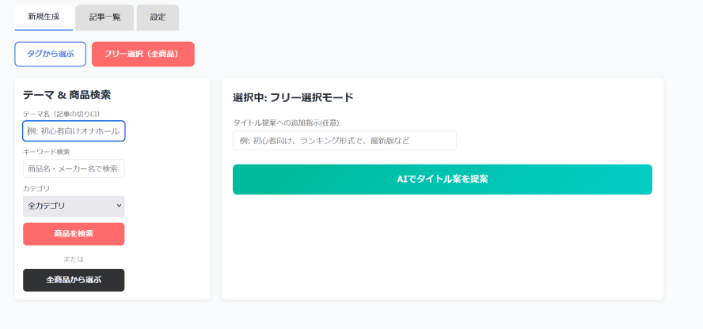Click the chevron arrow on category select
The image size is (703, 329).
pos(120,206)
